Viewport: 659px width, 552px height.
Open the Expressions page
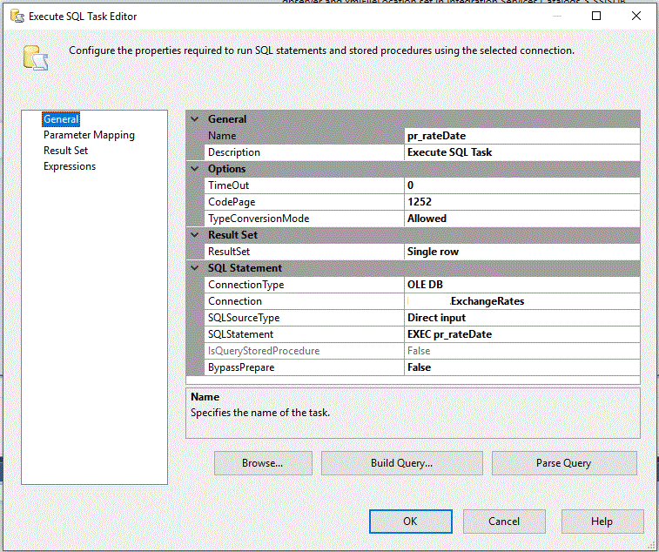(70, 166)
